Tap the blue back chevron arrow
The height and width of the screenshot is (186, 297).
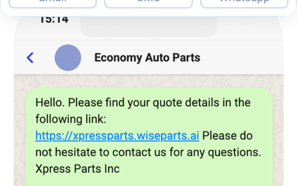click(30, 58)
